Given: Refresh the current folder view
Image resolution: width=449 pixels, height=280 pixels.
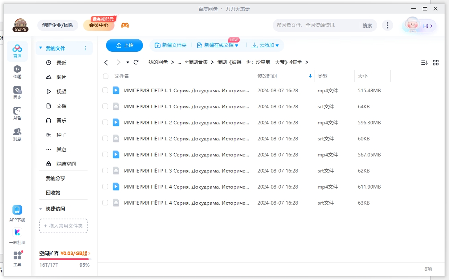Looking at the screenshot, I should tap(136, 62).
